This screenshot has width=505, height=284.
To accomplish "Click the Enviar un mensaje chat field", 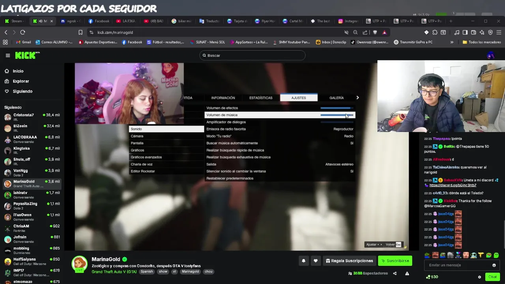I will pyautogui.click(x=458, y=265).
